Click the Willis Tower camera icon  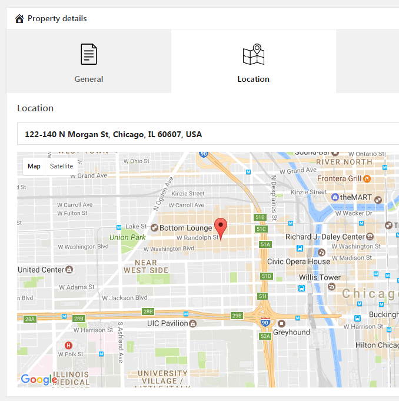331,287
